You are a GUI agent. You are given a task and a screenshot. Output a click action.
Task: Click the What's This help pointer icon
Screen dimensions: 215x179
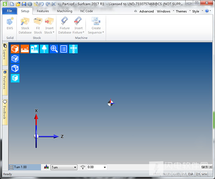coord(36,4)
